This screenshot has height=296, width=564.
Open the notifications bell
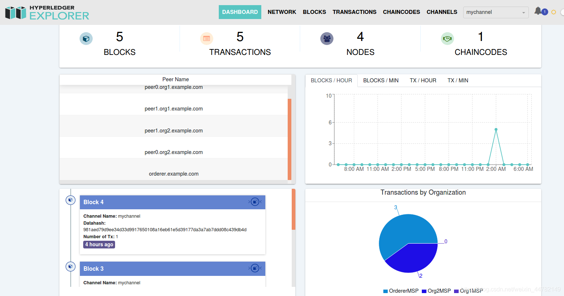coord(538,11)
